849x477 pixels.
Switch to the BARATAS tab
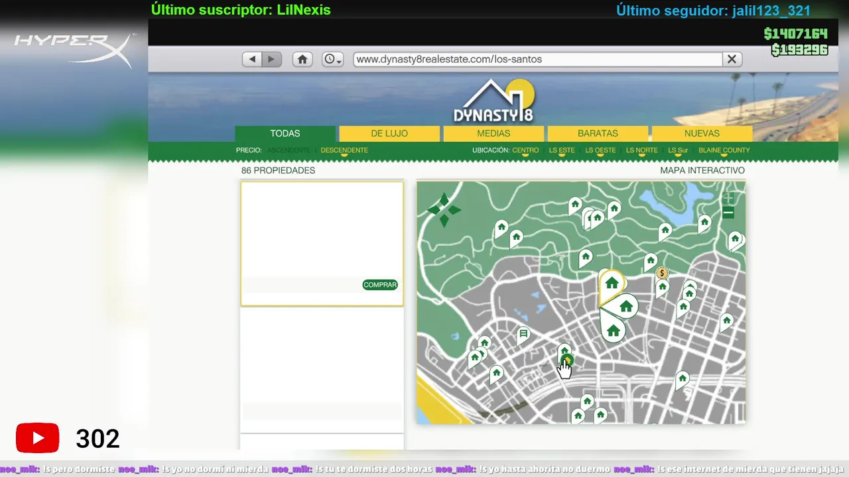coord(598,133)
